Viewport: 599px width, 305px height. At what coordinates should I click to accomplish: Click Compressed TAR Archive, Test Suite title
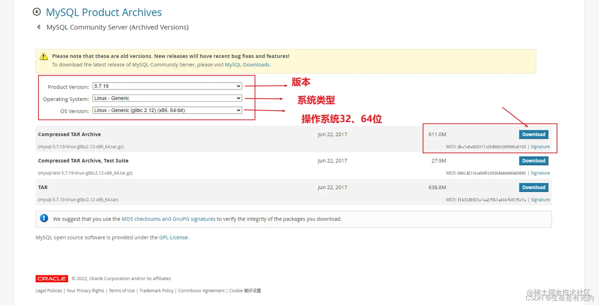pyautogui.click(x=83, y=161)
